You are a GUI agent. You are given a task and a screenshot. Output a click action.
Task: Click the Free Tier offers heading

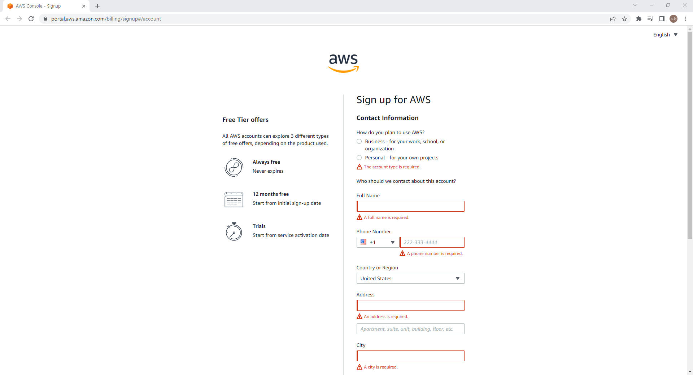pos(245,120)
